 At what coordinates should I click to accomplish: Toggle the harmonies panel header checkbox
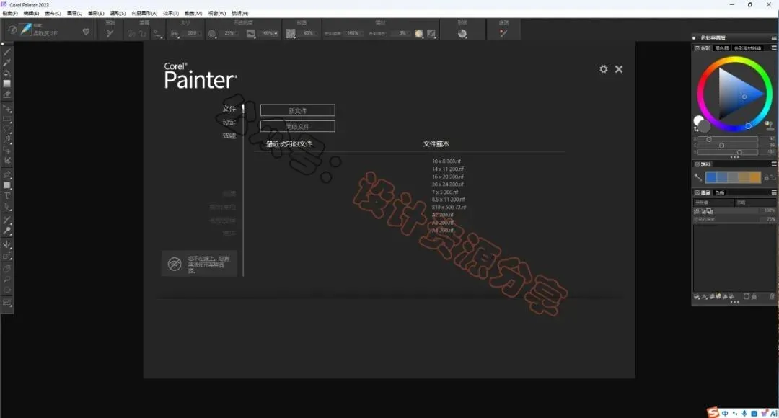(697, 164)
